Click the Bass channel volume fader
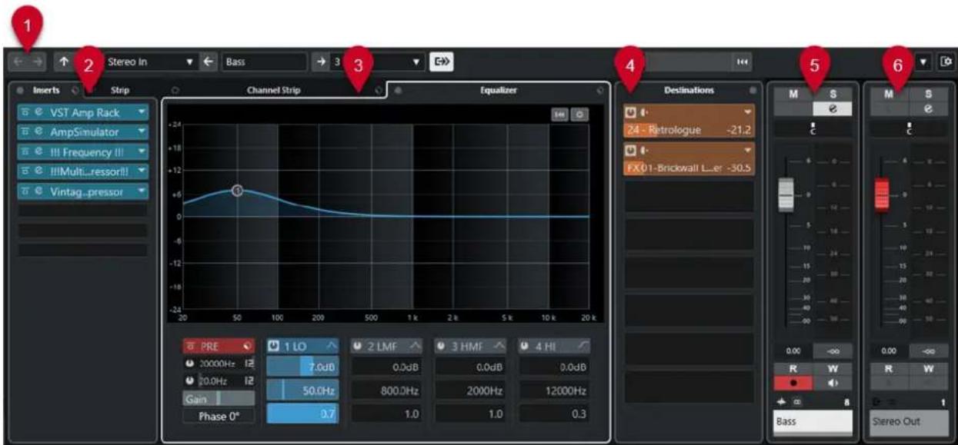The width and height of the screenshot is (958, 445). point(786,194)
